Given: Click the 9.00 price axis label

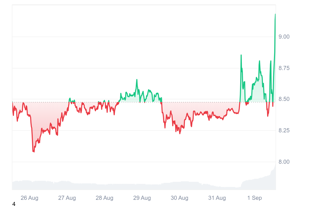Looking at the screenshot, I should pyautogui.click(x=284, y=37).
